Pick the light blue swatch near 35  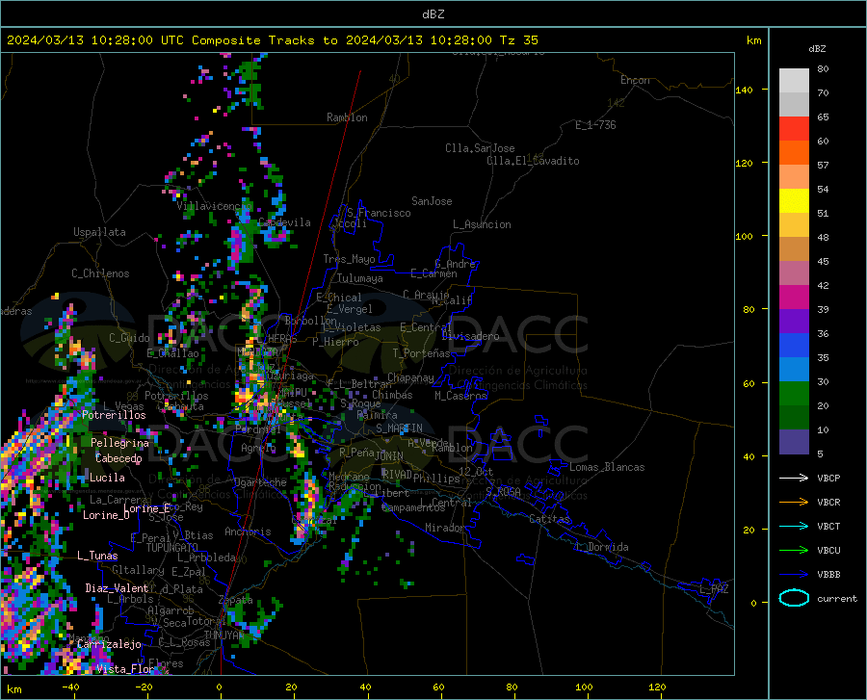pos(794,370)
